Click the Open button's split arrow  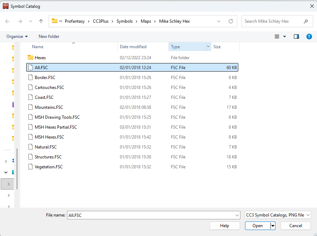(x=273, y=226)
